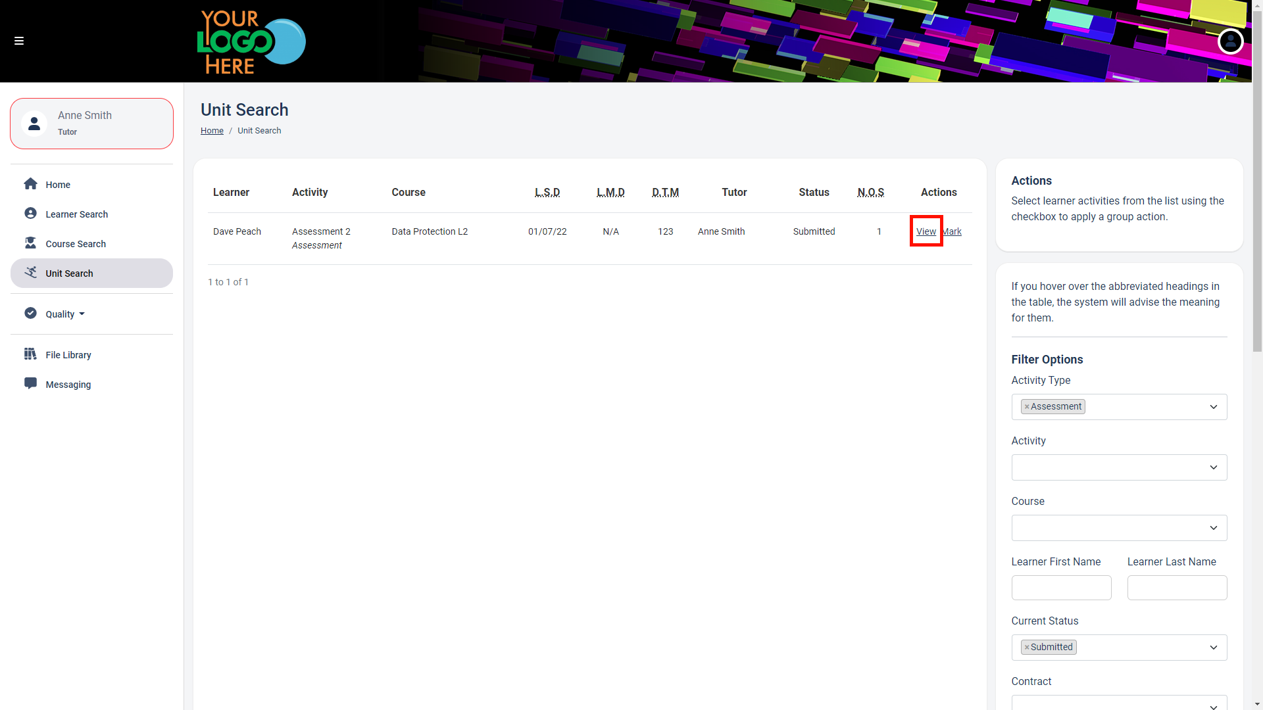
Task: Click the Anne Smith avatar icon
Action: point(34,124)
